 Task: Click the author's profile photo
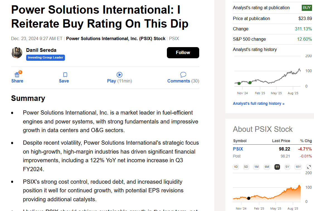pos(16,53)
